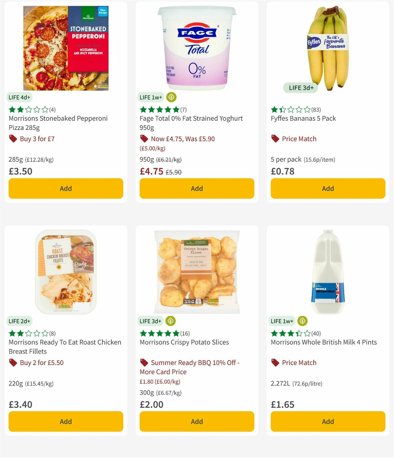This screenshot has width=394, height=458.
Task: Click the LIFE 3d+ badge on Fyffes Bananas
Action: pyautogui.click(x=301, y=88)
